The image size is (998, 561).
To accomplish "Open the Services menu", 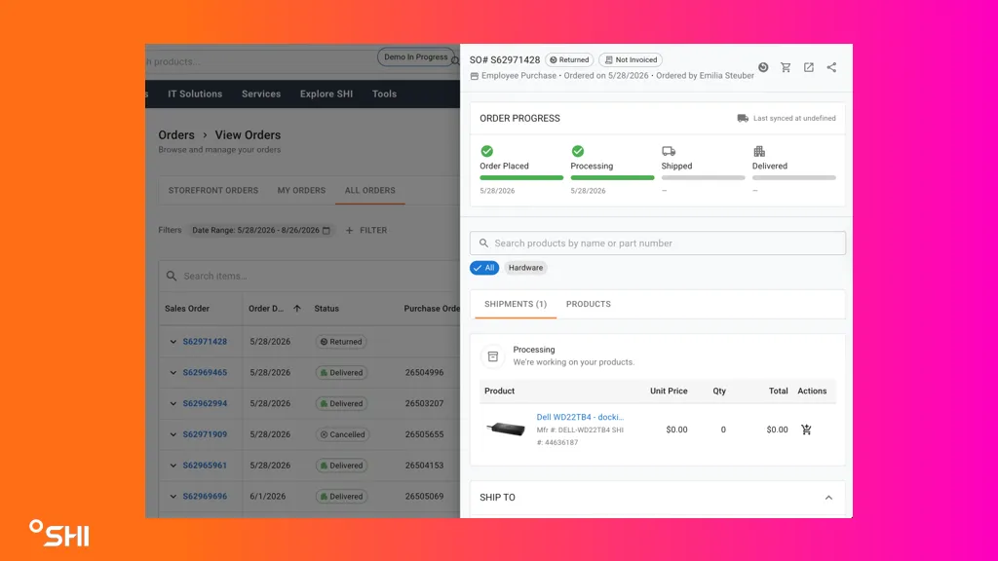I will pyautogui.click(x=261, y=93).
